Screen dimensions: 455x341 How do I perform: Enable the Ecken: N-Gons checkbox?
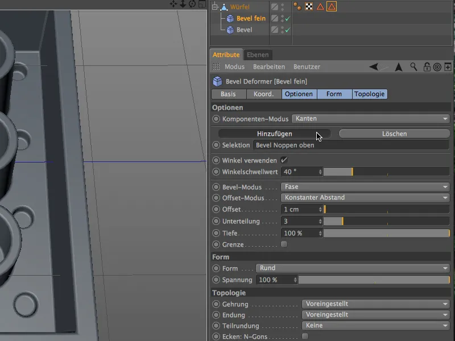click(x=305, y=336)
